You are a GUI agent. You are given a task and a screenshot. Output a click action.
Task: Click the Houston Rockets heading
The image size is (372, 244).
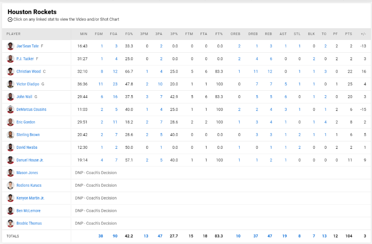click(x=32, y=12)
